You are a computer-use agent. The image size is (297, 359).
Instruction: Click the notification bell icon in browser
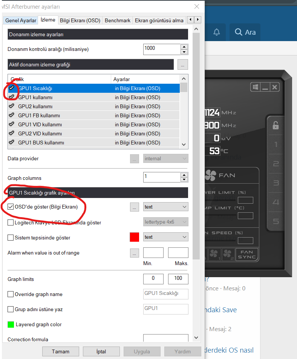(216, 32)
